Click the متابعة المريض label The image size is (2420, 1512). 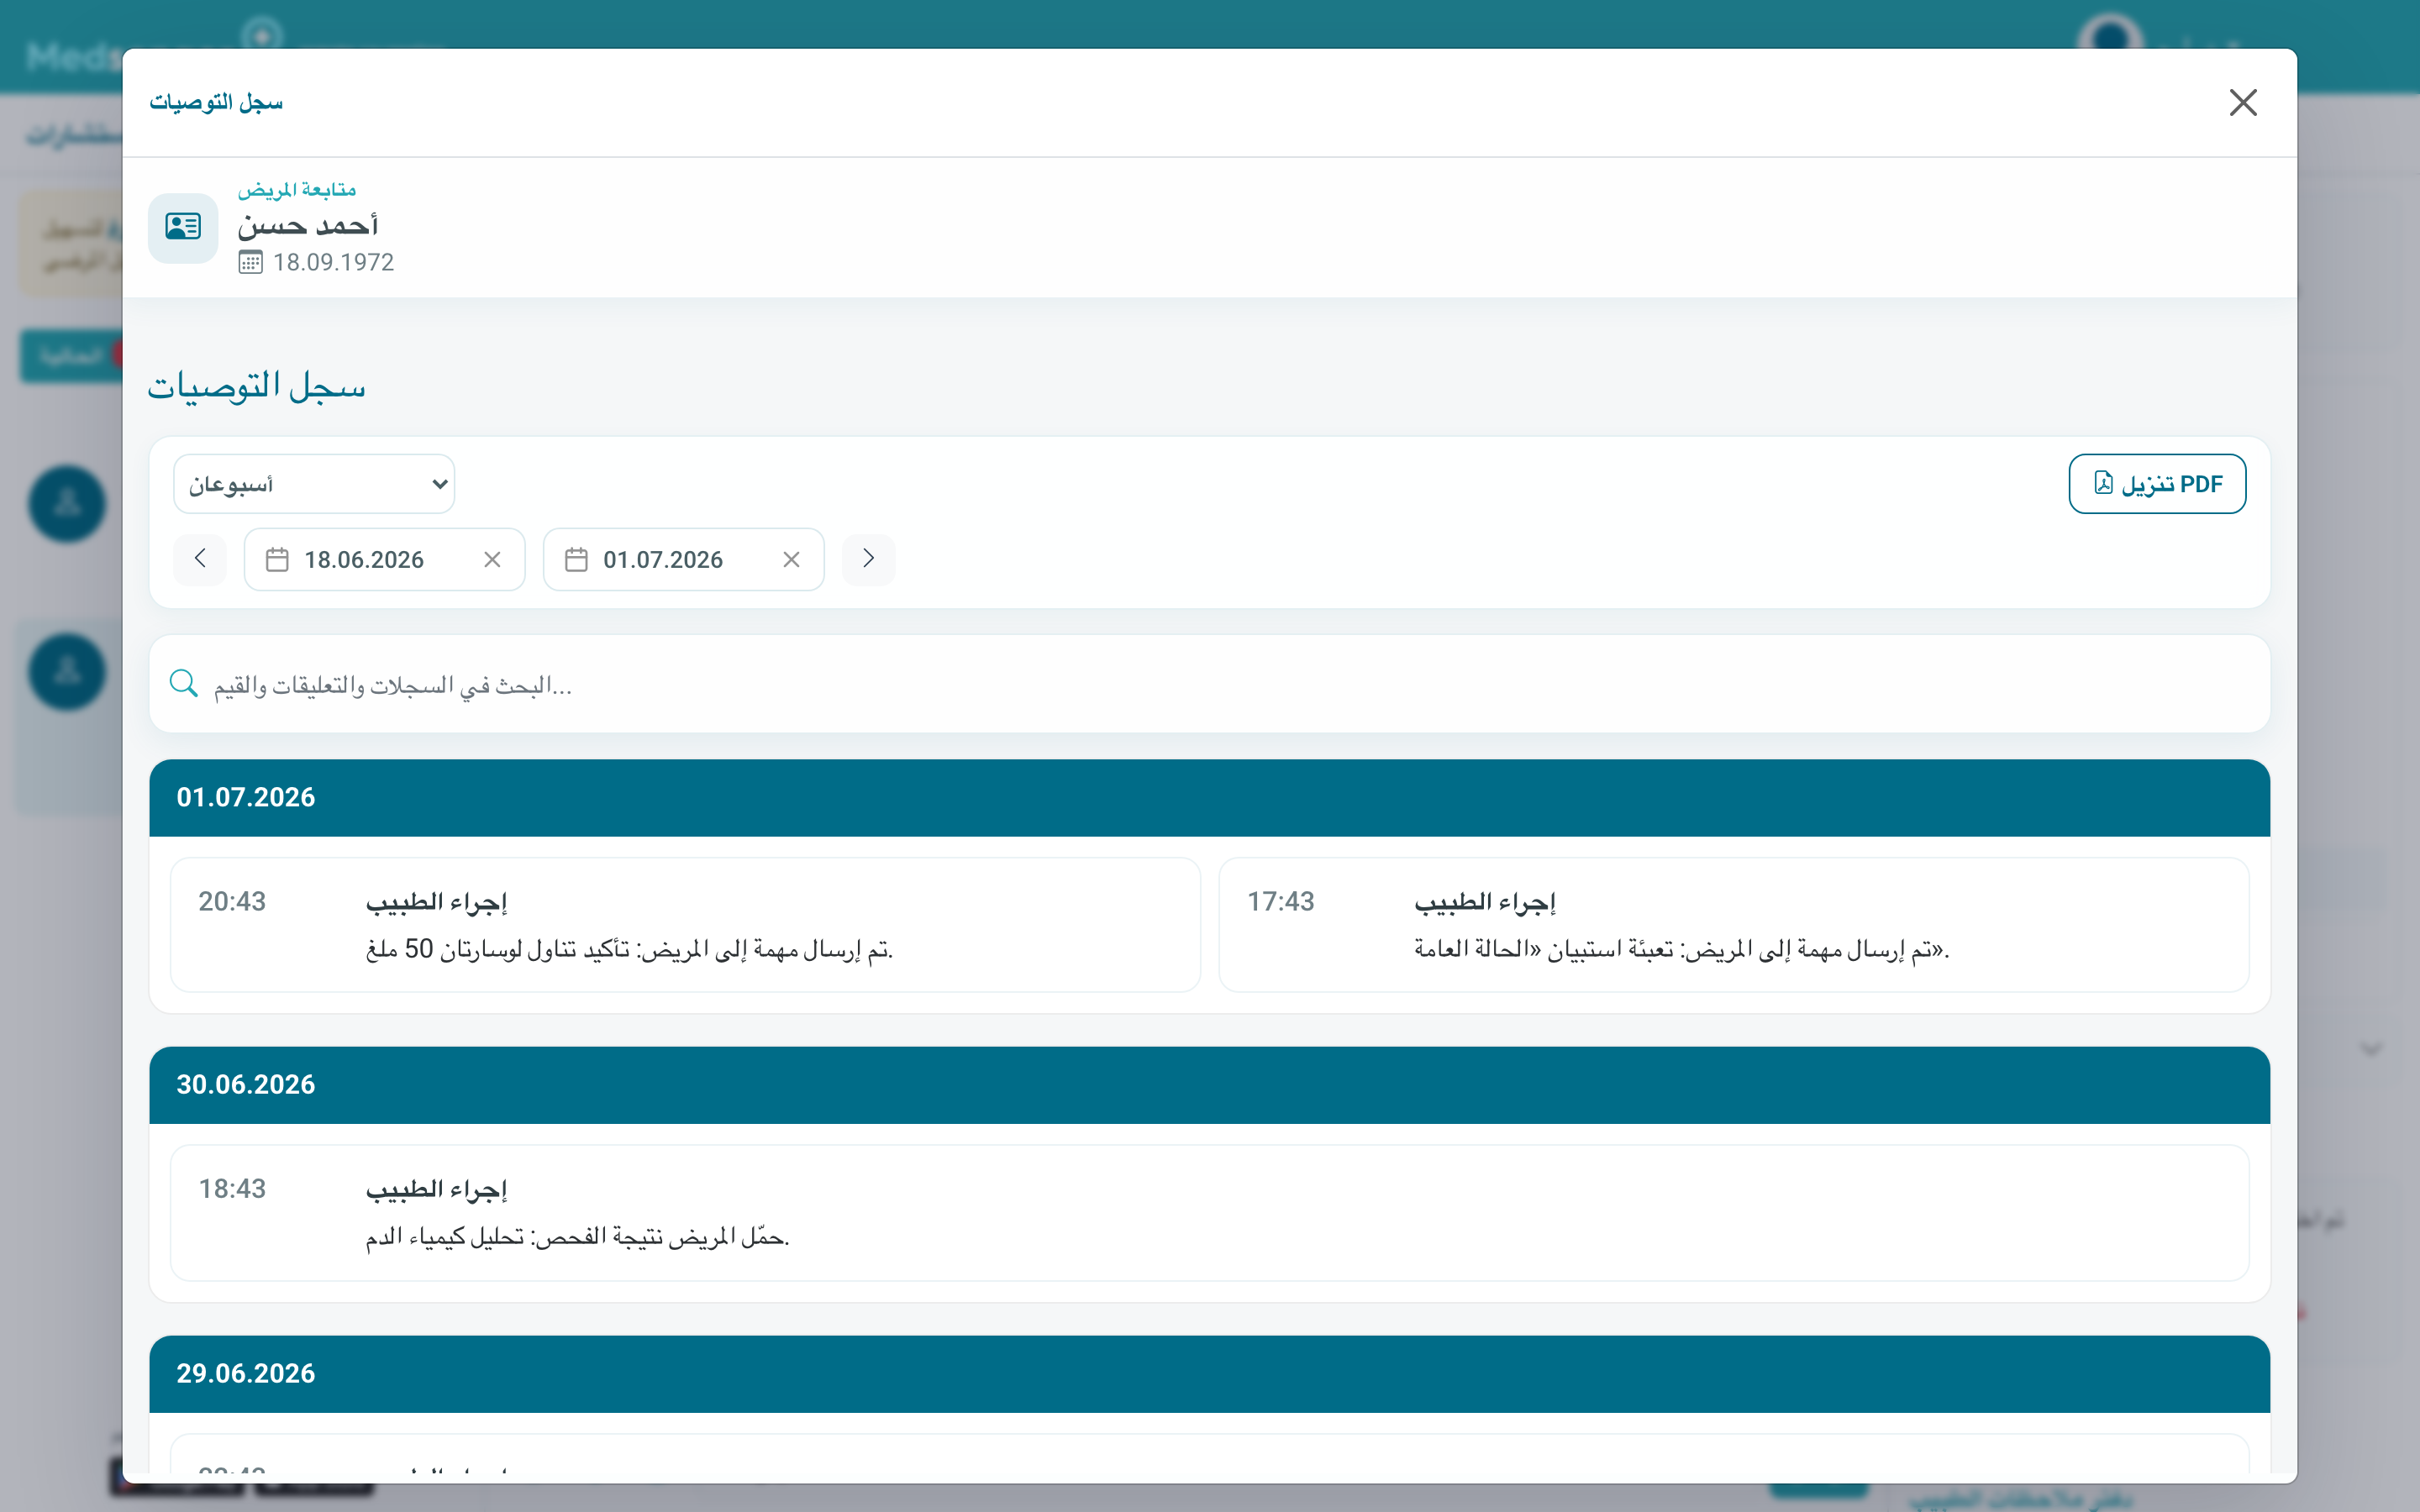pos(297,190)
